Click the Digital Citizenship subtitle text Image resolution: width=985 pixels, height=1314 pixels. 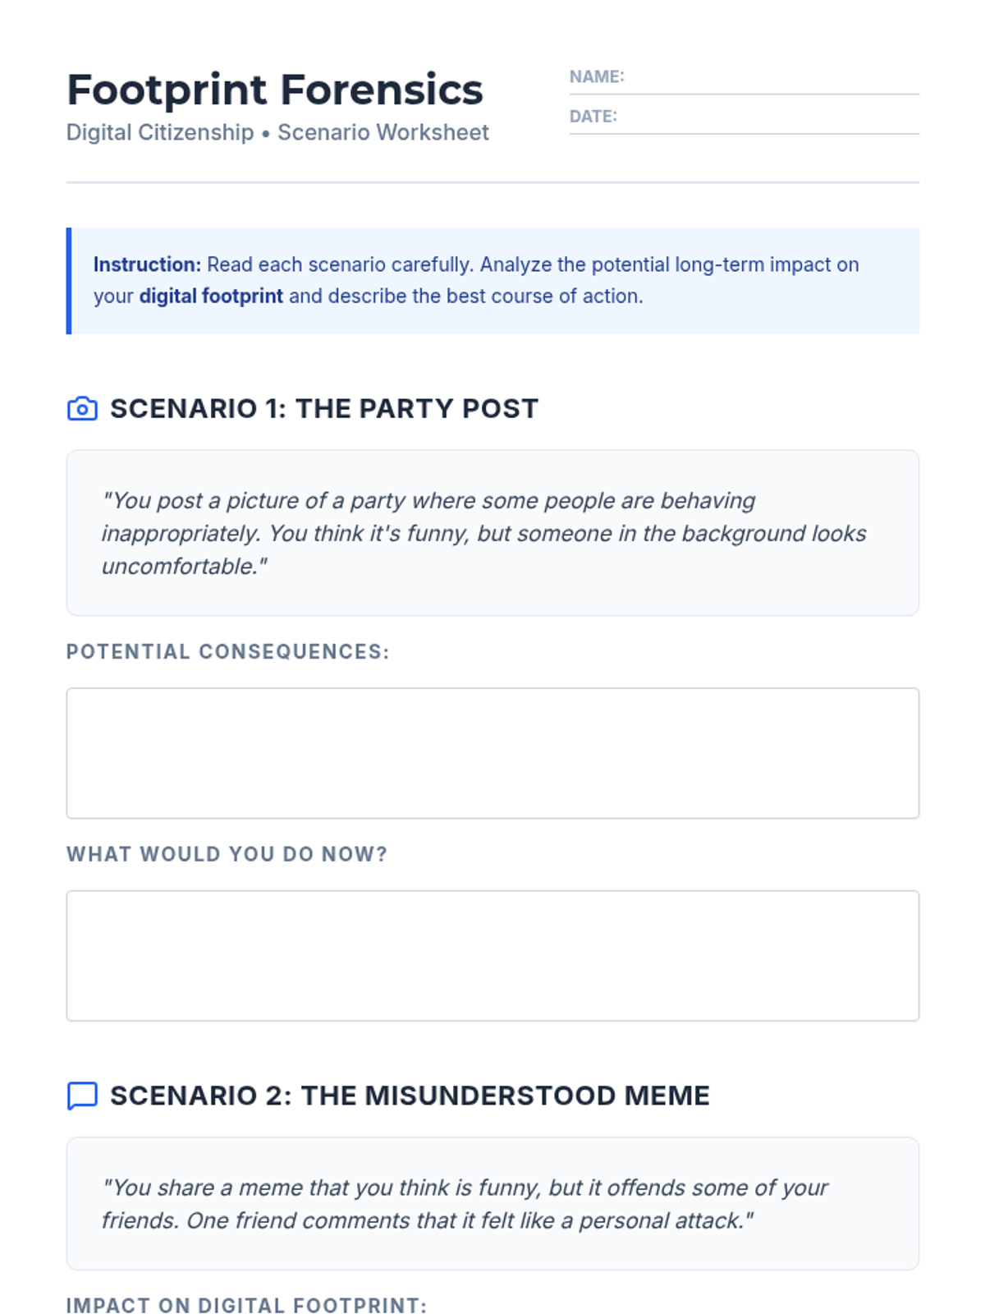(277, 132)
